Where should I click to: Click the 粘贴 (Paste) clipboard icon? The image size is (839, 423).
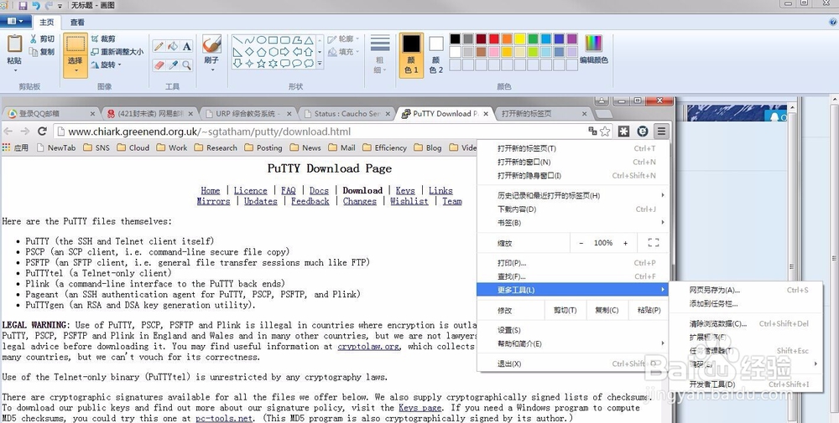pos(14,44)
